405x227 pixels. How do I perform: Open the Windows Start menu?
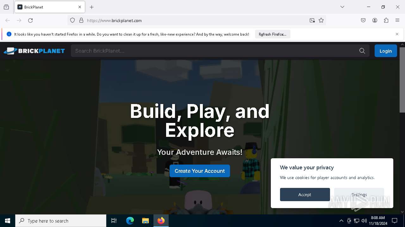[x=8, y=221]
